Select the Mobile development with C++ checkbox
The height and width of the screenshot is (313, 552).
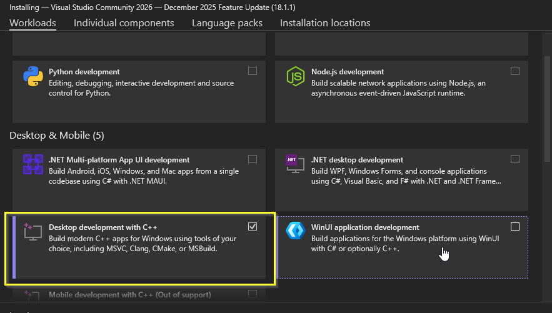tap(253, 294)
